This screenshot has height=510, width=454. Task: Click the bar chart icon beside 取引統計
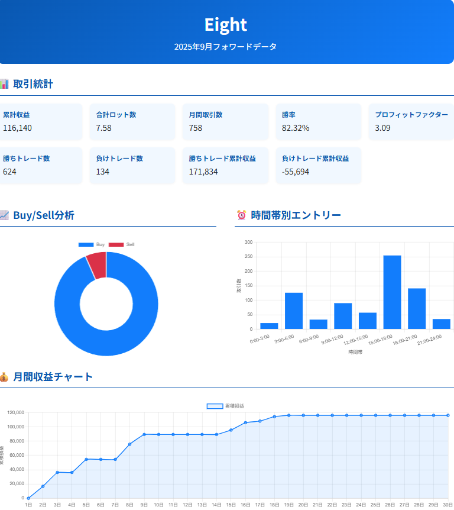click(x=4, y=83)
